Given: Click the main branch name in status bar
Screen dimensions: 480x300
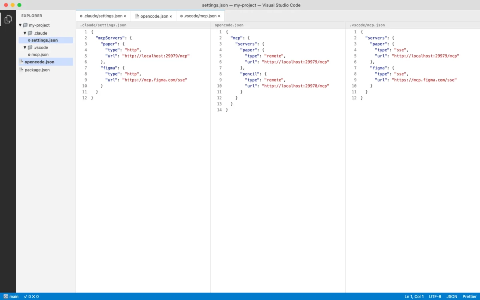Looking at the screenshot, I should click(x=14, y=296).
